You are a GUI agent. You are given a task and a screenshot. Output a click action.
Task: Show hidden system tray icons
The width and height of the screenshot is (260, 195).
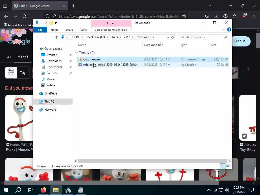pos(209,190)
